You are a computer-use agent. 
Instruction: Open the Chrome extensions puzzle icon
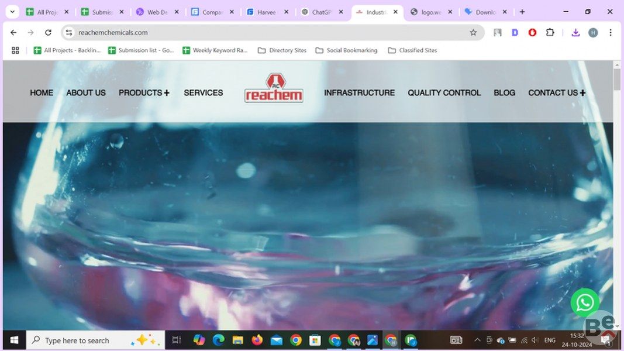point(550,33)
